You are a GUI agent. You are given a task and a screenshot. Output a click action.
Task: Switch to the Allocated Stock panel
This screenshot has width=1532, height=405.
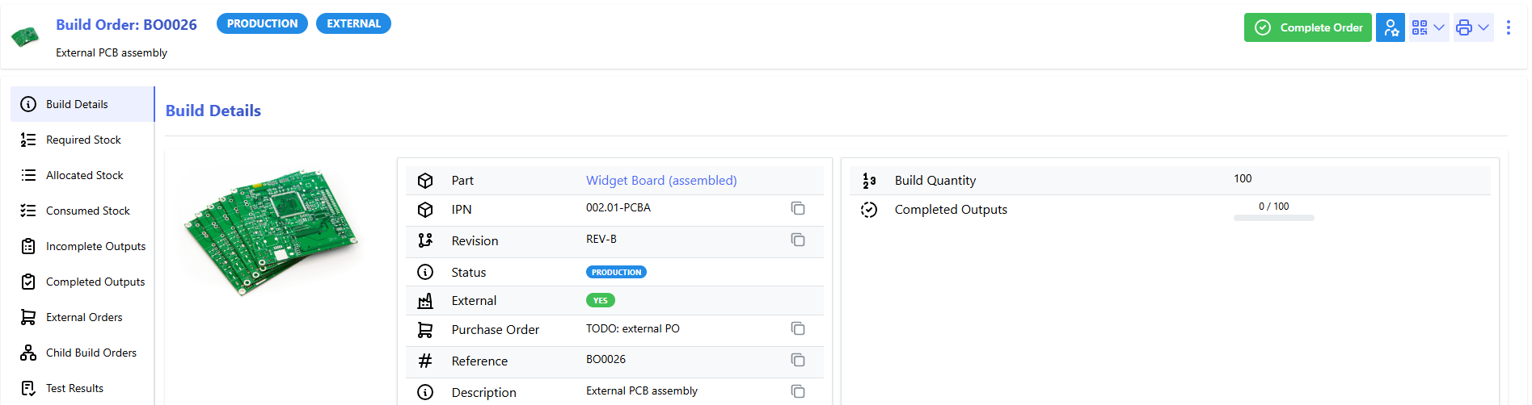(x=84, y=175)
